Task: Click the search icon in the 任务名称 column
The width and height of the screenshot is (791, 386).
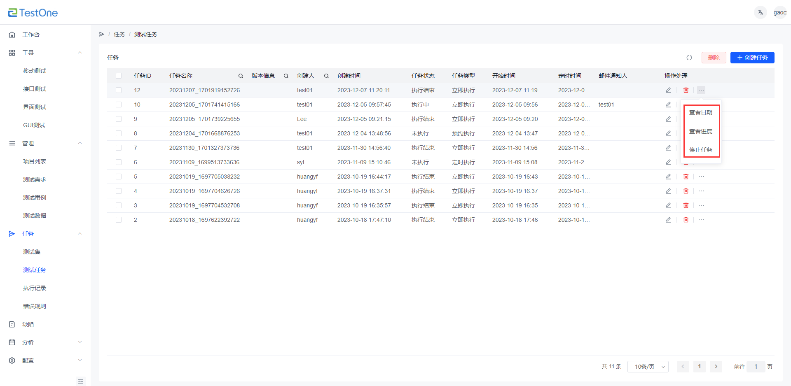Action: pyautogui.click(x=241, y=76)
